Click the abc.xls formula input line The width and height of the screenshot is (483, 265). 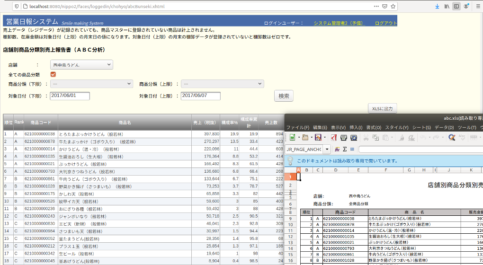421,149
